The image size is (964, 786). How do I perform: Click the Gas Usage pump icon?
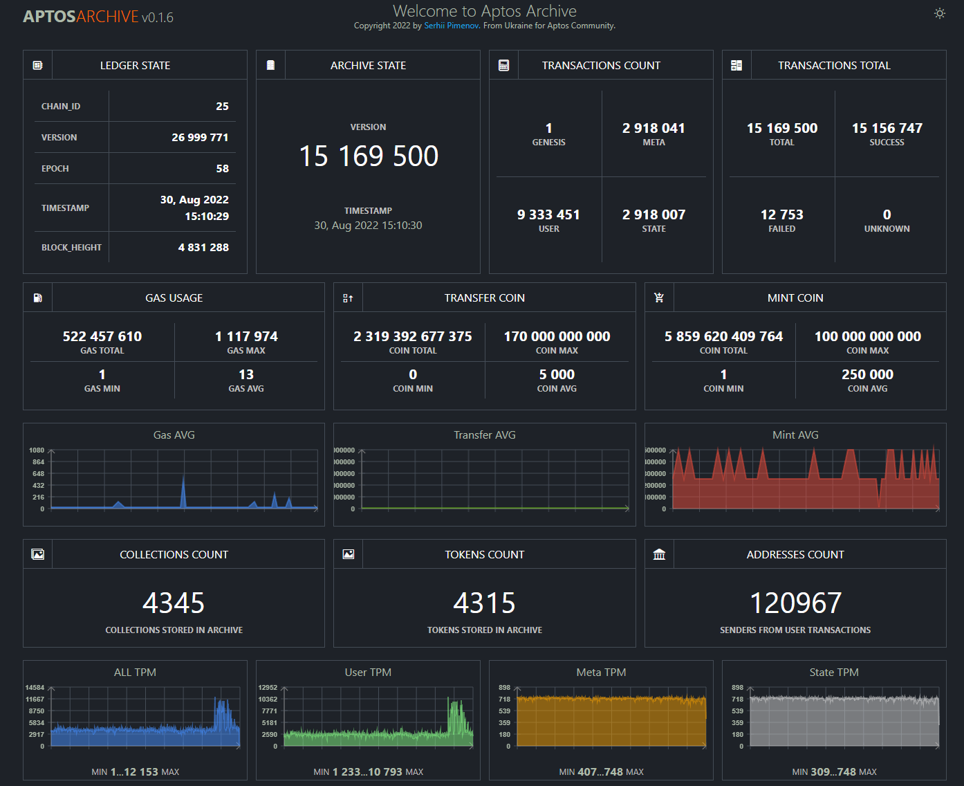coord(37,298)
